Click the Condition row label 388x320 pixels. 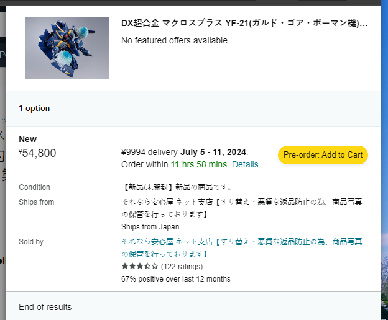point(34,187)
